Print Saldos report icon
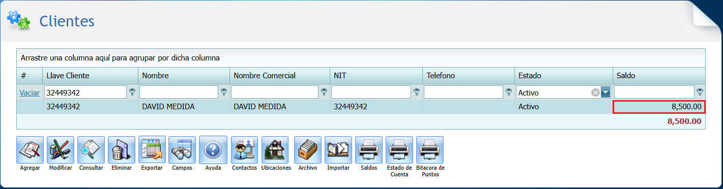Image resolution: width=723 pixels, height=189 pixels. 369,149
